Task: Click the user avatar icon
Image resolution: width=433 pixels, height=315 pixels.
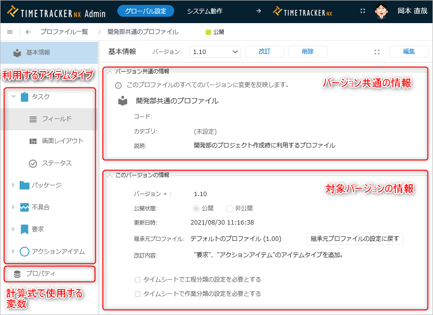Action: 382,11
